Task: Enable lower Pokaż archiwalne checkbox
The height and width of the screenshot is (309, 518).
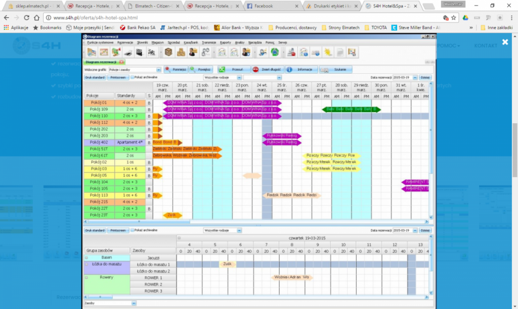Action: [133, 230]
